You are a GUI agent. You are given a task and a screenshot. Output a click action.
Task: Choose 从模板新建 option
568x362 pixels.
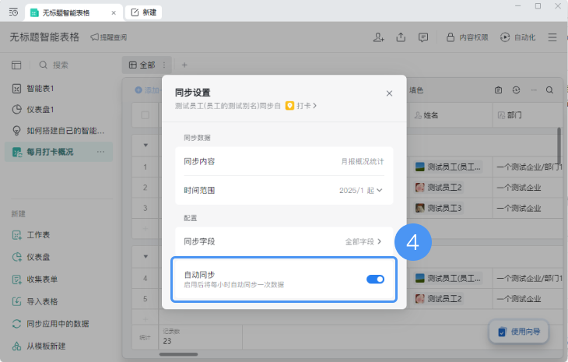(x=39, y=346)
